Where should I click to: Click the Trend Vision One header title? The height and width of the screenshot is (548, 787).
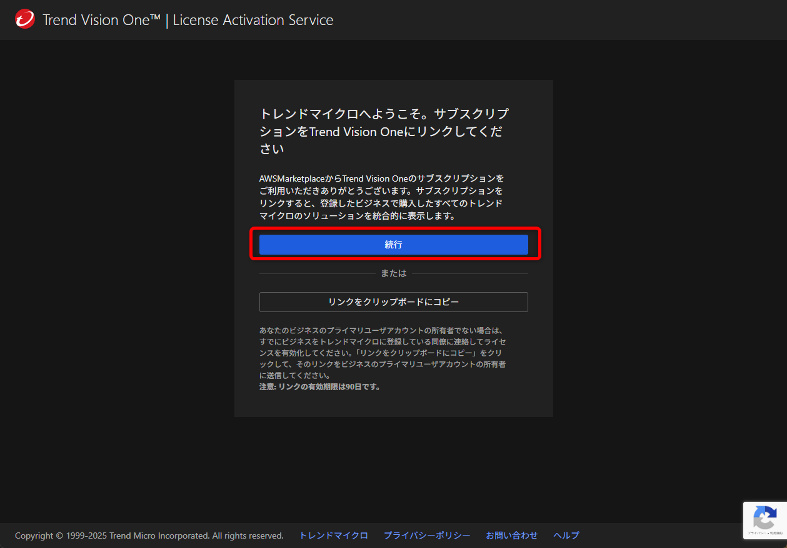(x=188, y=20)
